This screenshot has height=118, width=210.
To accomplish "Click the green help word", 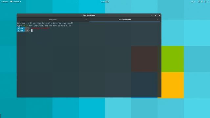I will click(x=25, y=26).
